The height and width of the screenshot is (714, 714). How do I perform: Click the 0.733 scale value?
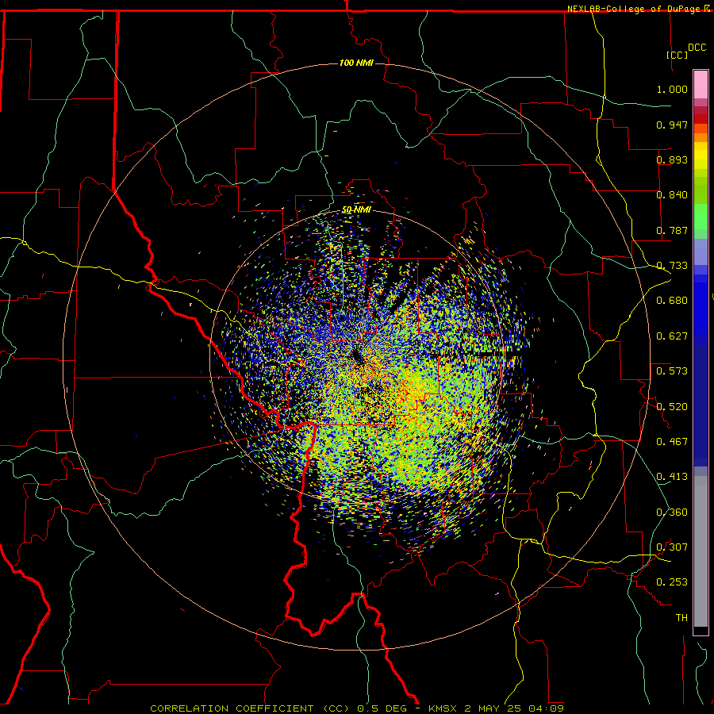672,266
